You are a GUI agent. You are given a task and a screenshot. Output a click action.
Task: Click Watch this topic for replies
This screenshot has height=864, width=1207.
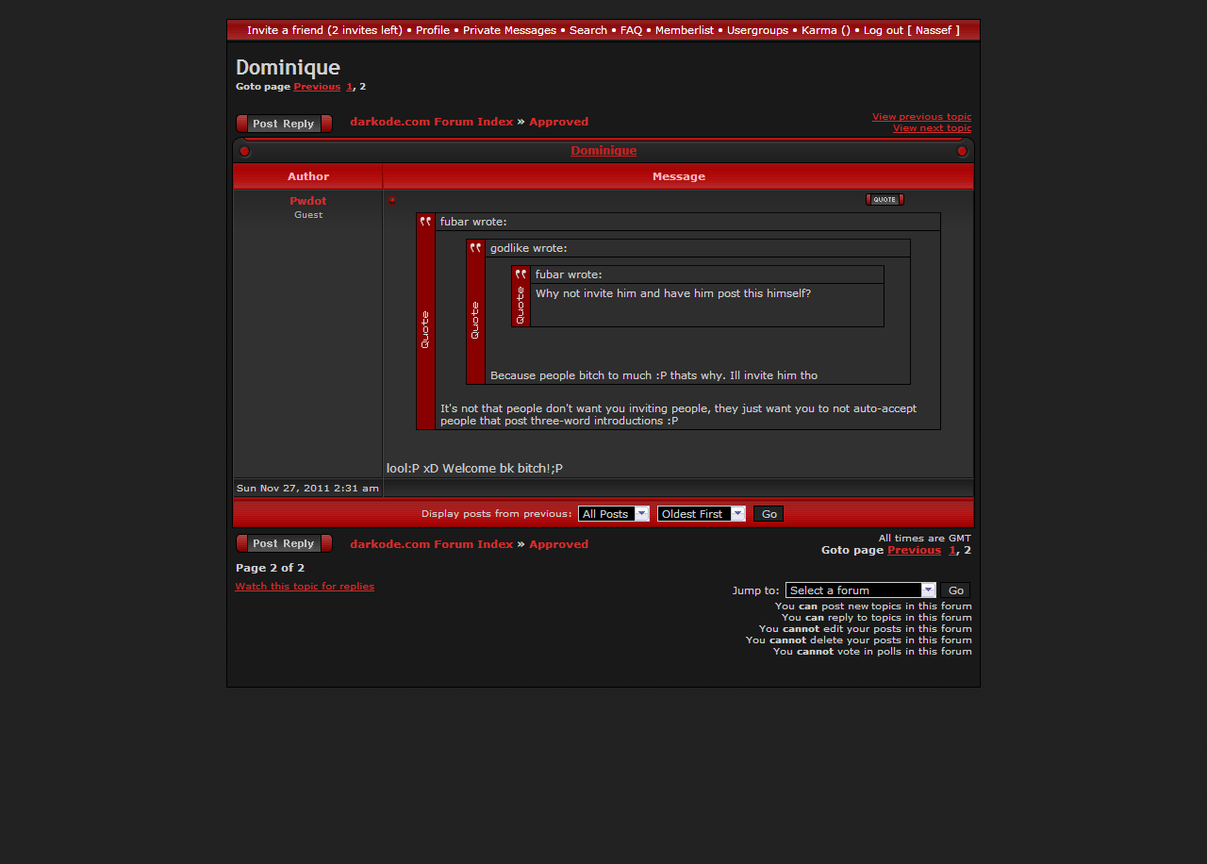[305, 587]
